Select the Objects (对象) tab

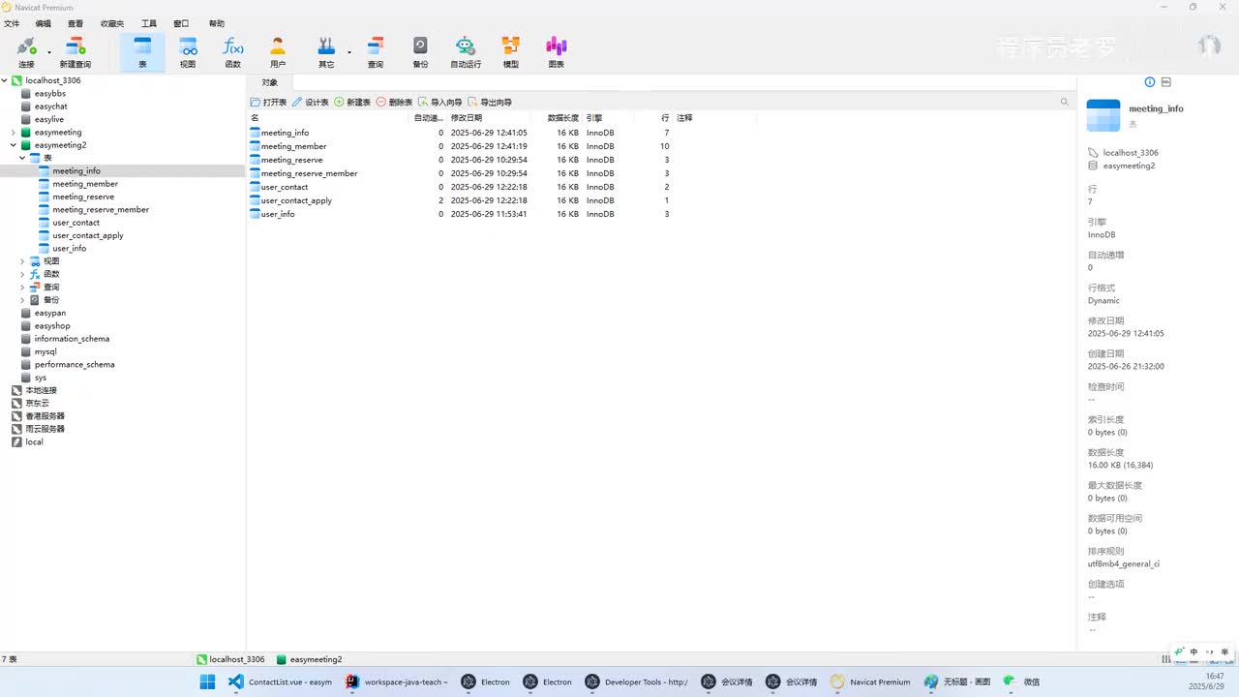[269, 82]
